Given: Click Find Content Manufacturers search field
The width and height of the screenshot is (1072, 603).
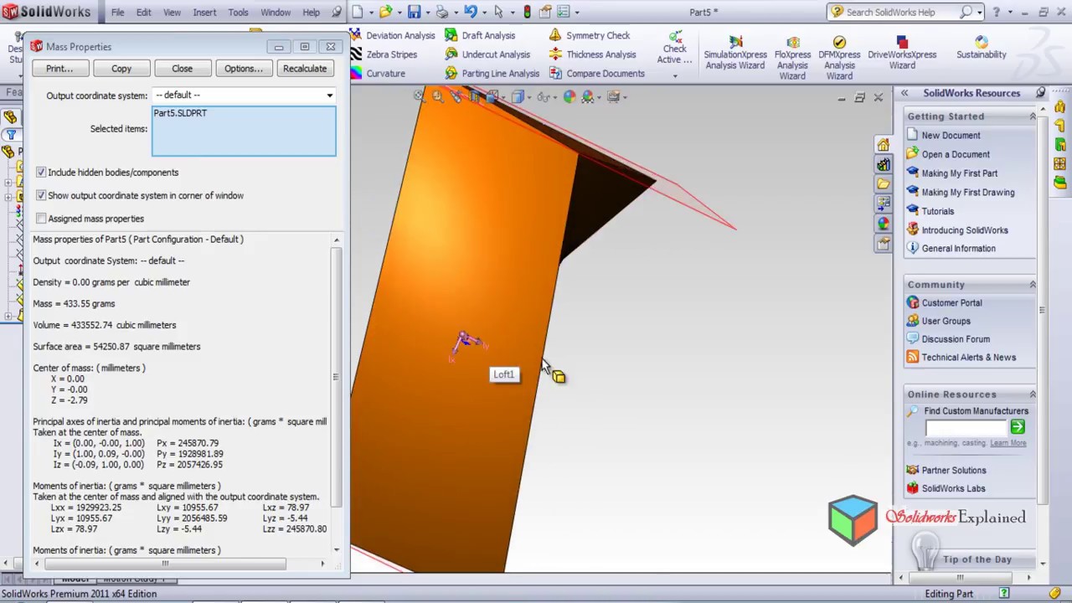Looking at the screenshot, I should coord(966,427).
